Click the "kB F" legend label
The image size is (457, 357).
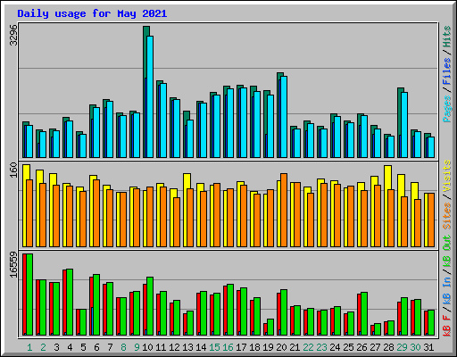click(x=446, y=325)
